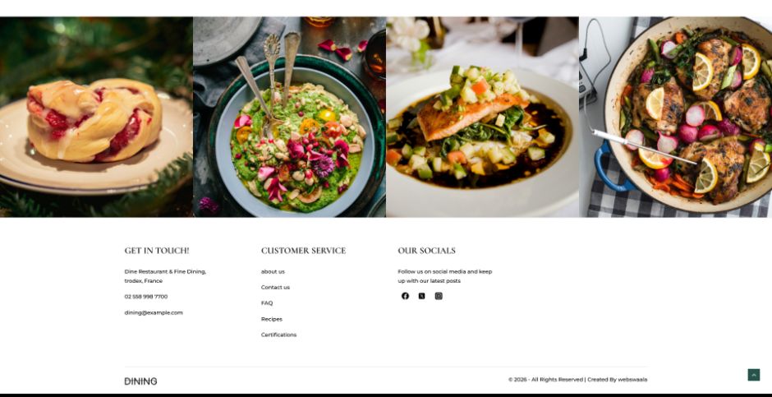Open the Recipes footer link
The image size is (772, 397).
(x=272, y=319)
